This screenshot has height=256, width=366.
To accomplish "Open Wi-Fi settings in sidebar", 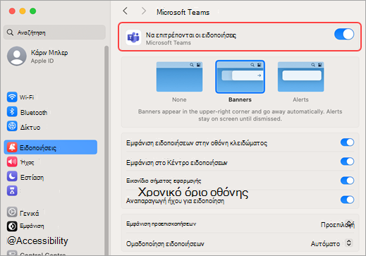I will tap(51, 97).
